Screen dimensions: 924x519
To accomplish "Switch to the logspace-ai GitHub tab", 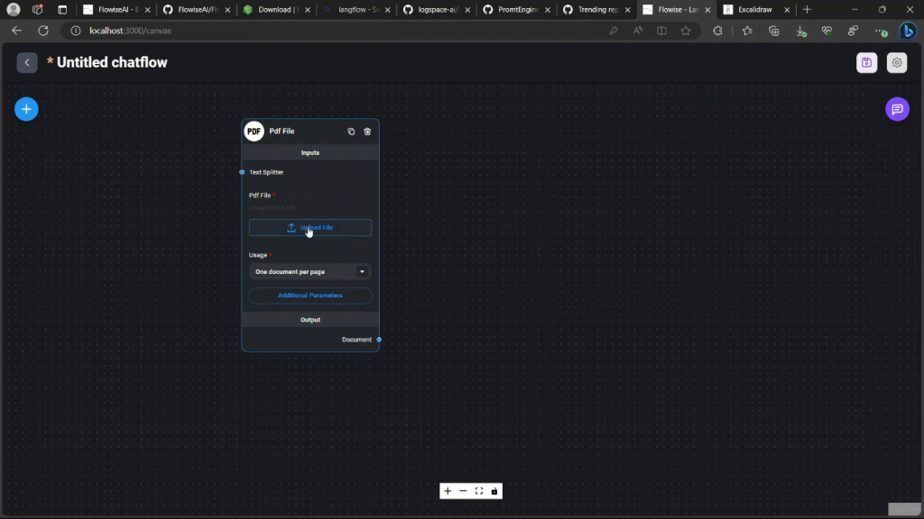I will pyautogui.click(x=437, y=9).
